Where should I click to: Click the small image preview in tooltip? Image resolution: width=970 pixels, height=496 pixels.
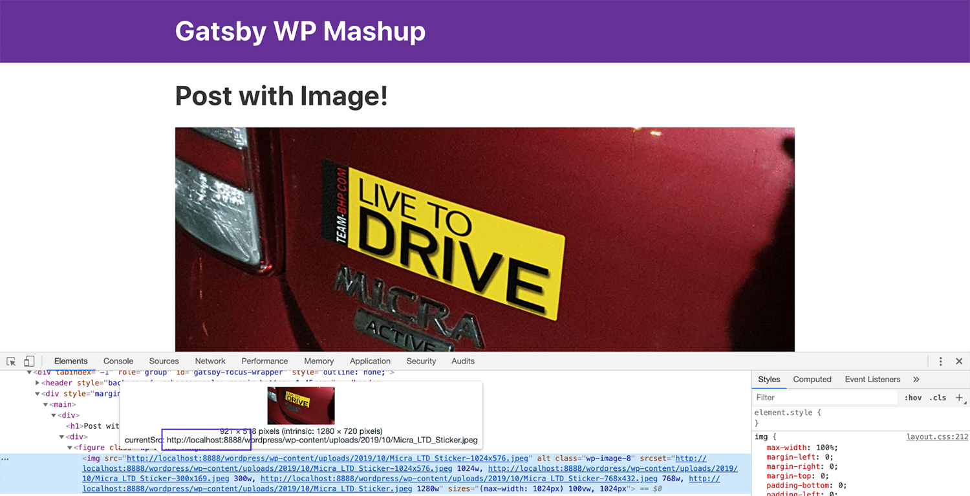point(301,405)
